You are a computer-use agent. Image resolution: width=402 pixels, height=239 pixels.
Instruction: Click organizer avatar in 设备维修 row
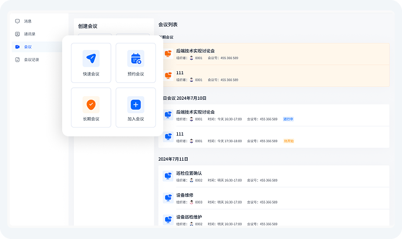click(x=191, y=202)
